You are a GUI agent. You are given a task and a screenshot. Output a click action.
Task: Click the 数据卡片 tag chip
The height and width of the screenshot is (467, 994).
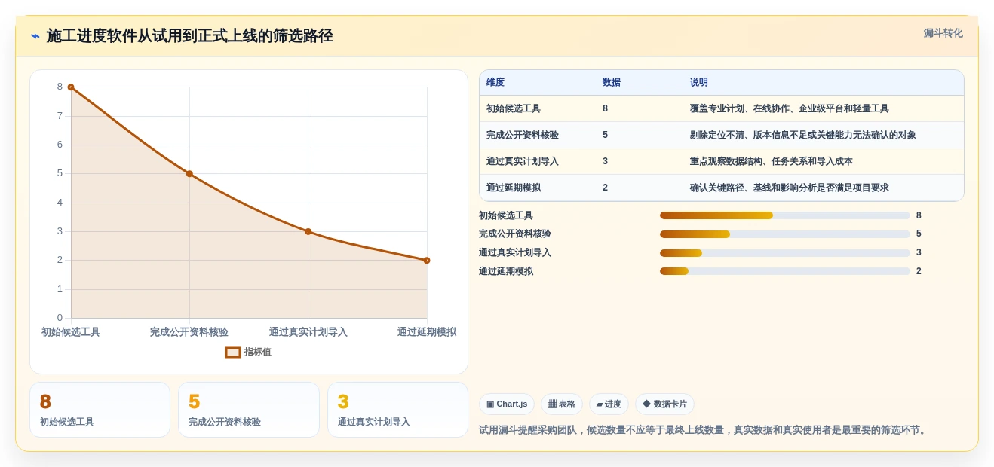(x=664, y=404)
